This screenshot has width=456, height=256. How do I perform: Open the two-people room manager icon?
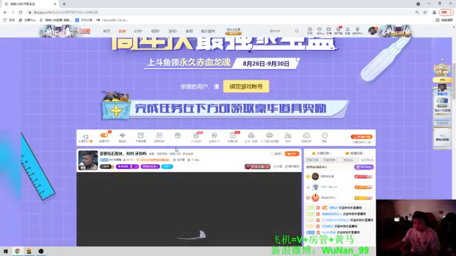288,135
